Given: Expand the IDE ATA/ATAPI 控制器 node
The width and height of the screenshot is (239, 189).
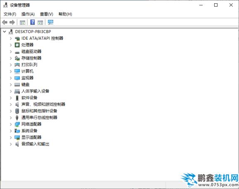Looking at the screenshot, I should (x=11, y=38).
